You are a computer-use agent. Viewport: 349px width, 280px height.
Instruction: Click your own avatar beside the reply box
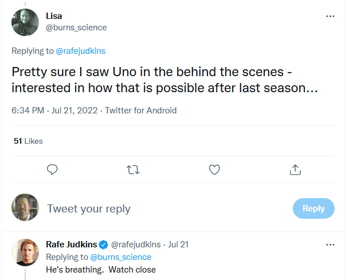[x=25, y=208]
